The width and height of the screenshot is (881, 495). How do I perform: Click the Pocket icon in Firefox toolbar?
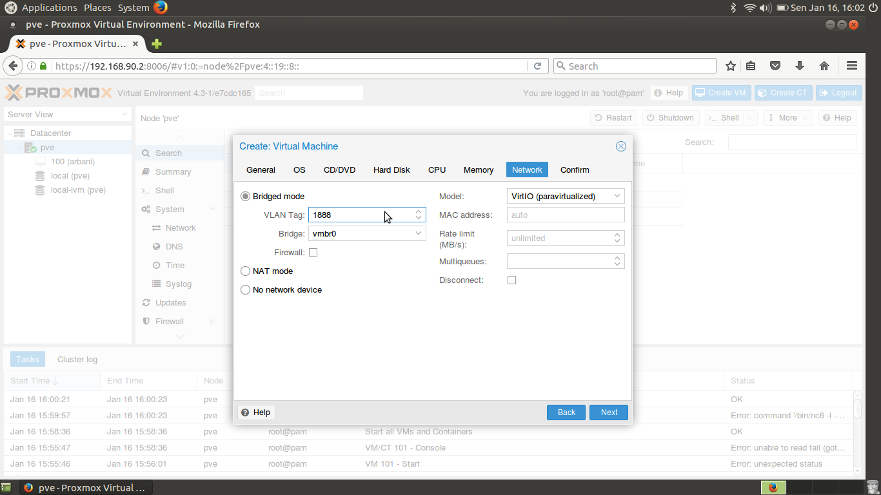tap(776, 66)
